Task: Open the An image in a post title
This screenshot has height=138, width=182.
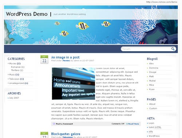Action: point(65,57)
